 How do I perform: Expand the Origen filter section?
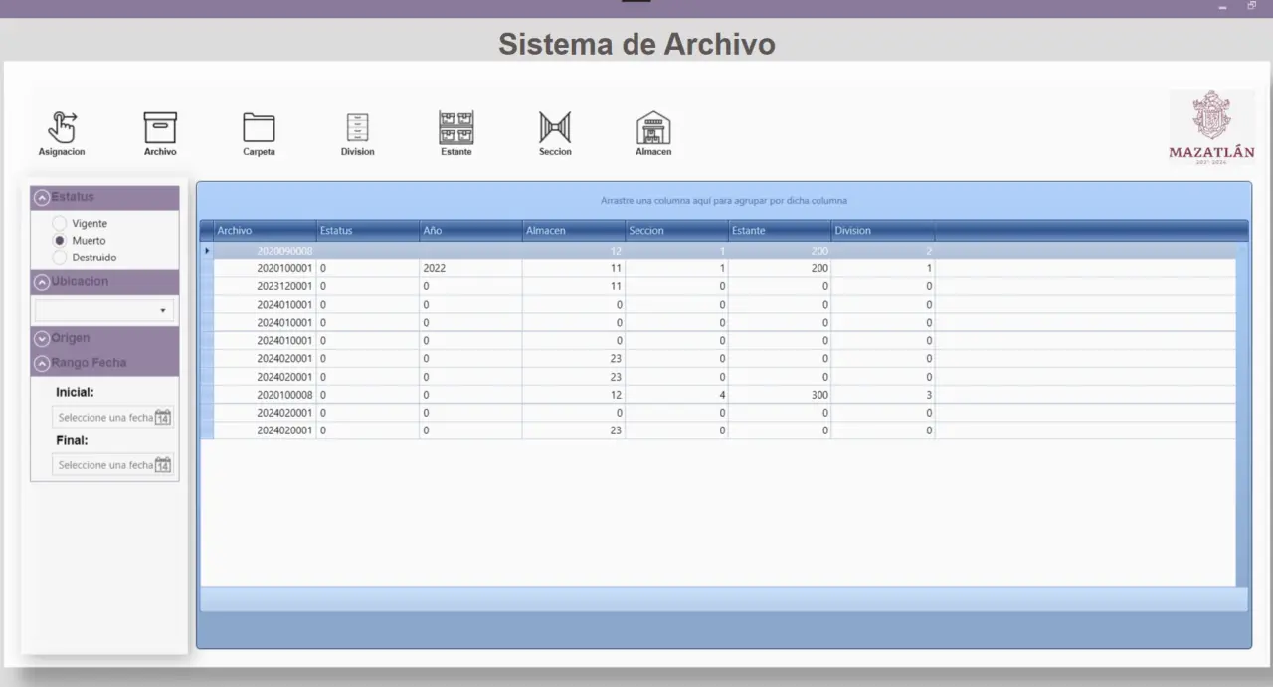[42, 339]
